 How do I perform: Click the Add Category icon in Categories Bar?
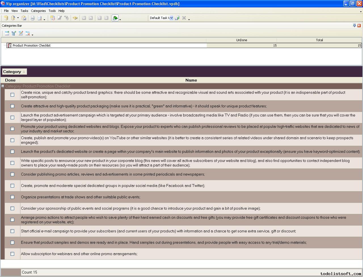(7, 34)
